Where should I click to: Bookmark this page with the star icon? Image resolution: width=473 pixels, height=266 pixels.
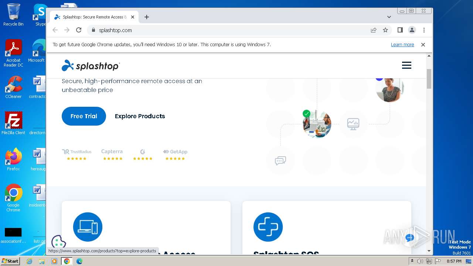385,30
